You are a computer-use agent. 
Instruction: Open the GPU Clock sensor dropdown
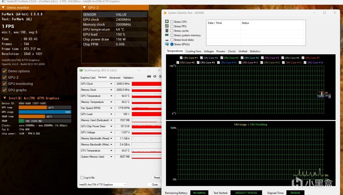pyautogui.click(x=111, y=84)
